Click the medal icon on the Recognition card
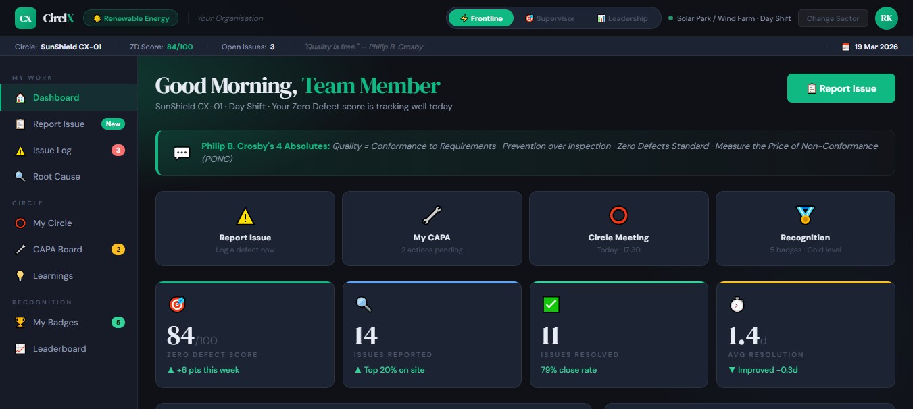915x409 pixels. coord(805,216)
